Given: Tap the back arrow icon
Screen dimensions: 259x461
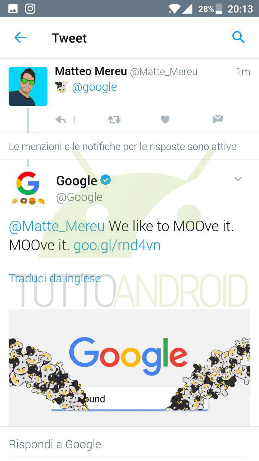Looking at the screenshot, I should click(20, 37).
